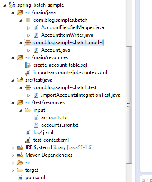Screen dimensions: 152x182
Task: Click the Maven Dependencies library icon
Action: point(20,155)
